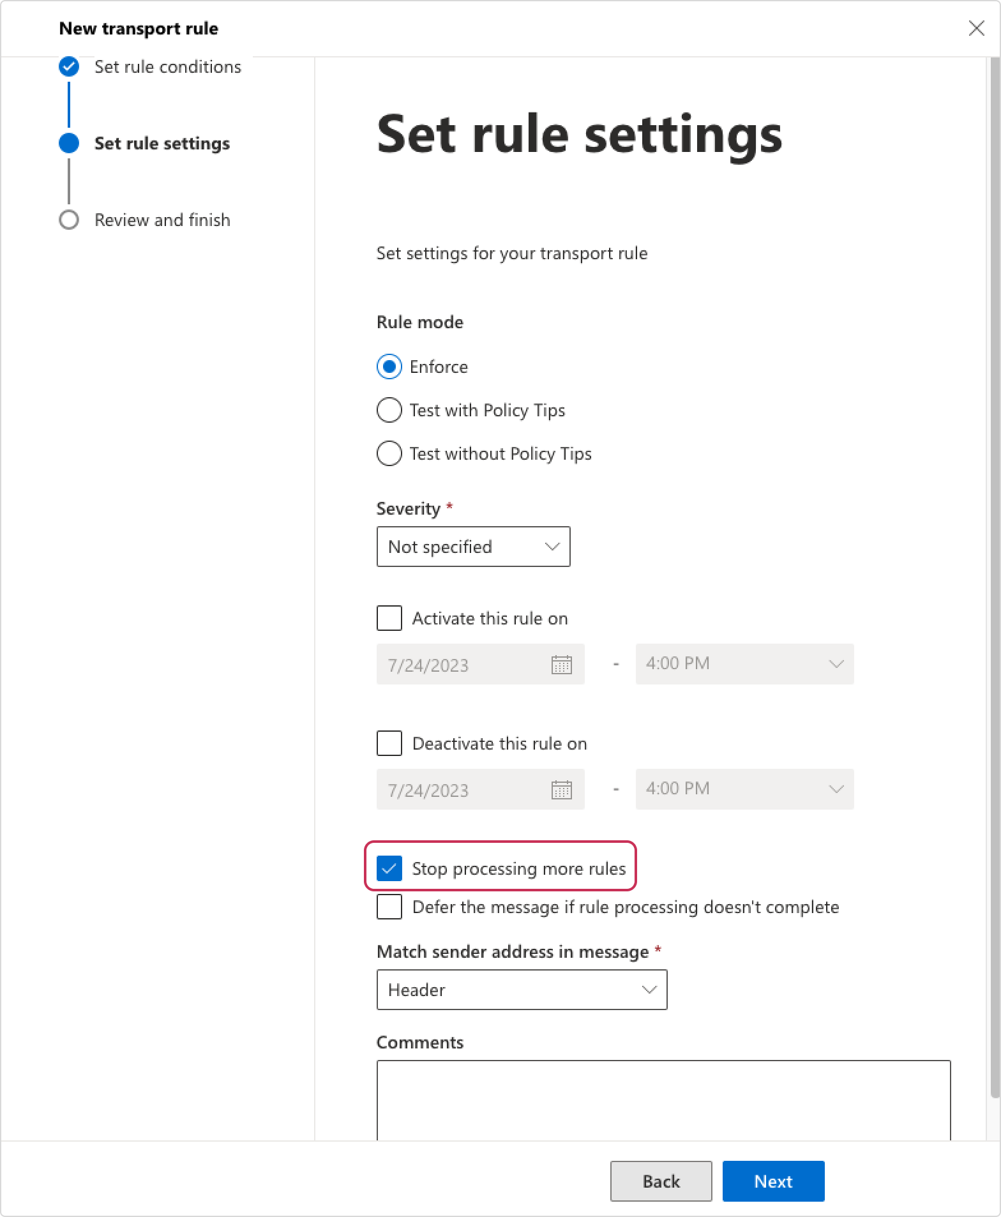The image size is (1001, 1217).
Task: Expand the Not specified severity dropdown
Action: [x=473, y=547]
